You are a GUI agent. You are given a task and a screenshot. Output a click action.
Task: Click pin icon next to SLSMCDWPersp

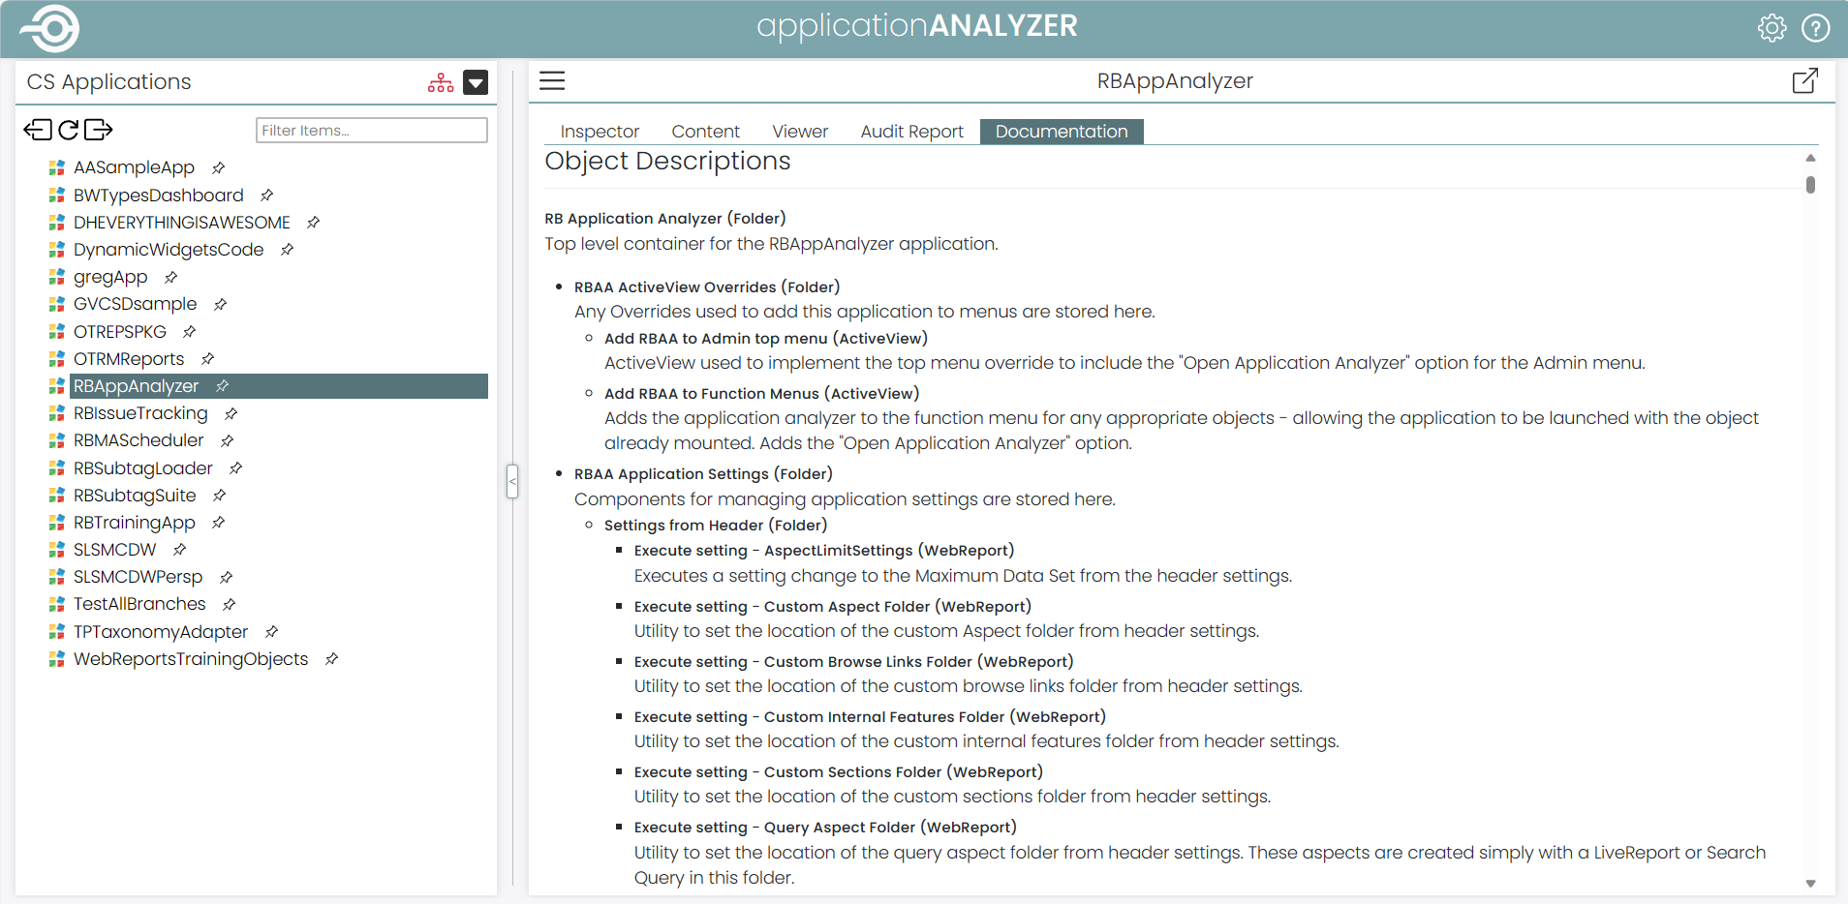(x=227, y=577)
